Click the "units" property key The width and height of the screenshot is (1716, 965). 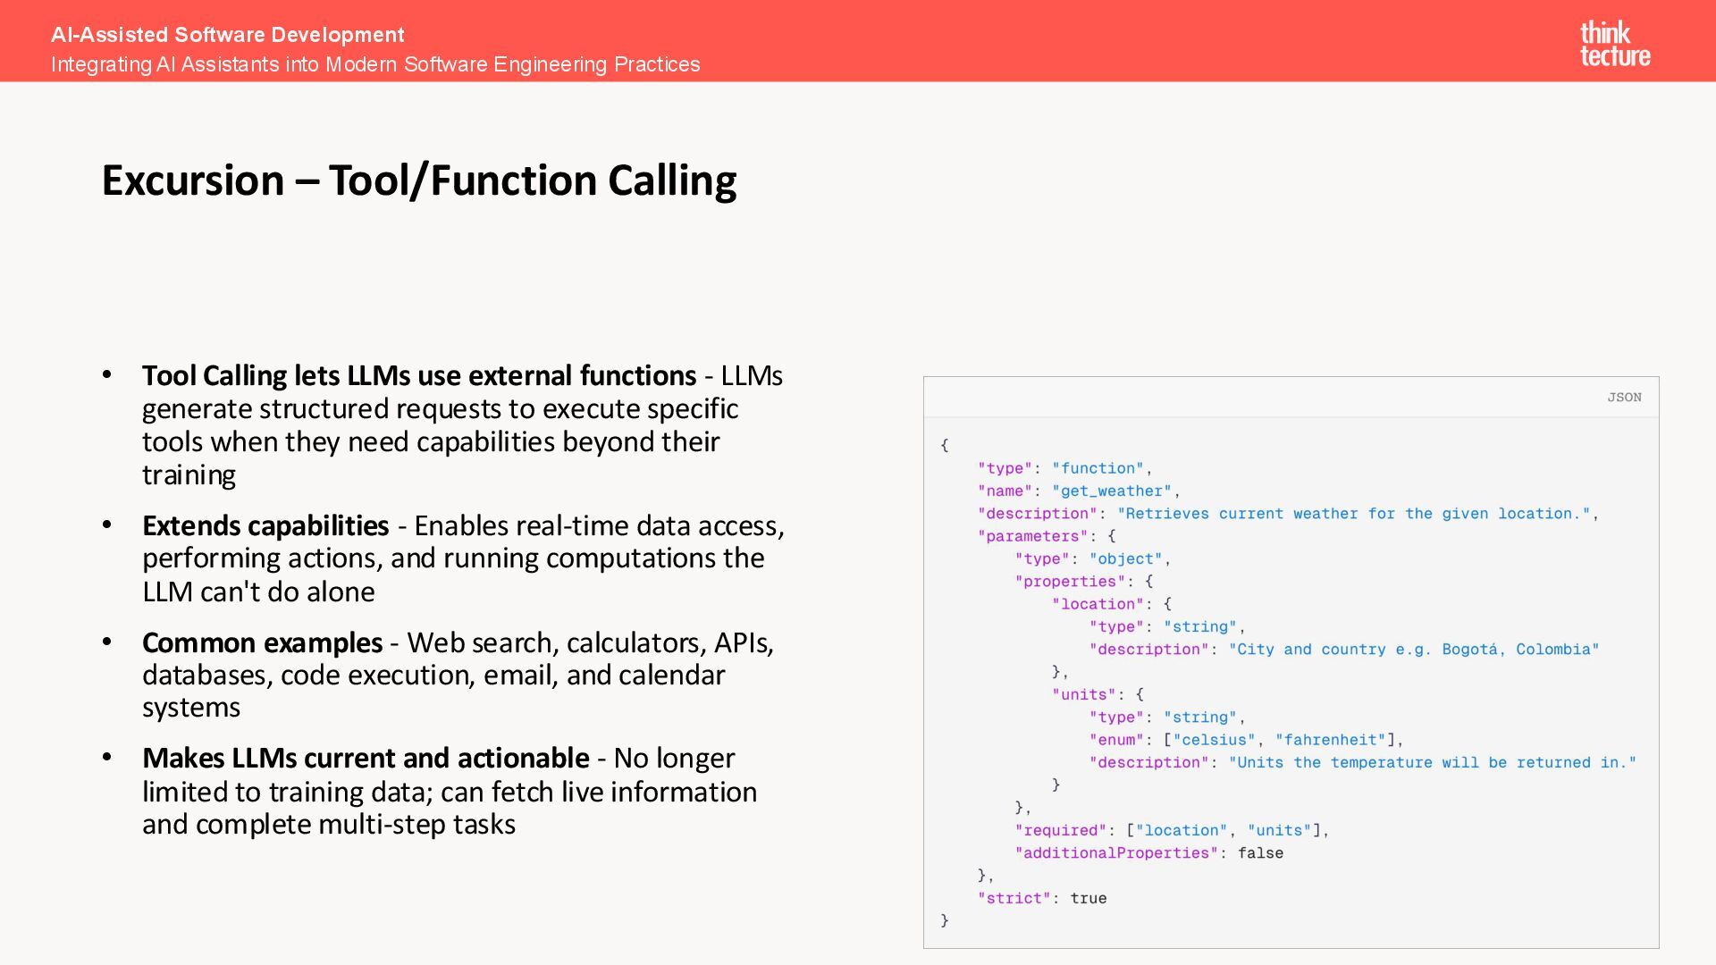pyautogui.click(x=1083, y=694)
